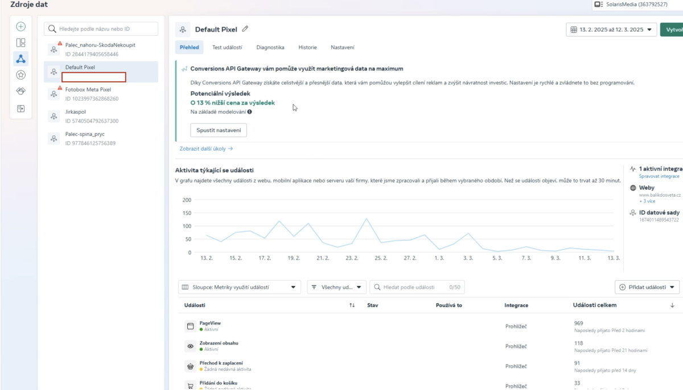Open the Historie tab
Screen dimensions: 683x390
coord(307,47)
